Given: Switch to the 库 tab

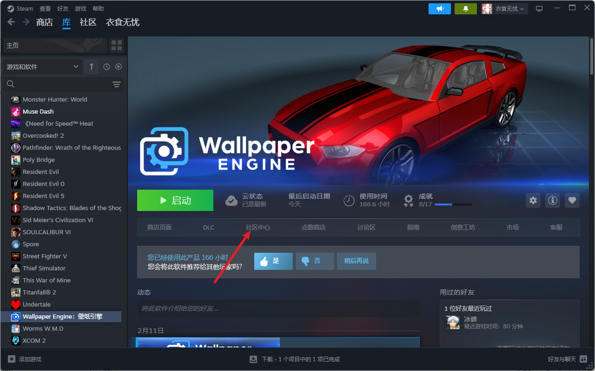Looking at the screenshot, I should 66,22.
